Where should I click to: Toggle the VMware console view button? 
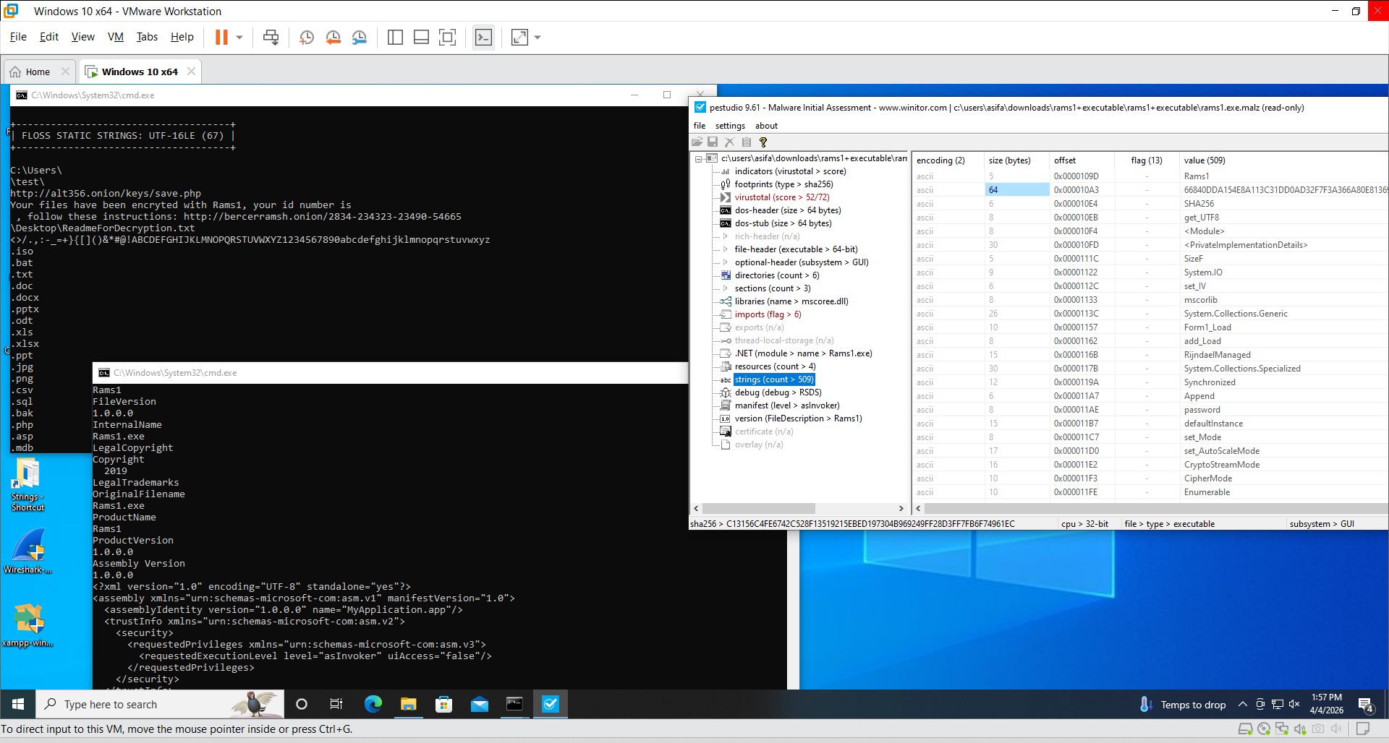[x=483, y=38]
